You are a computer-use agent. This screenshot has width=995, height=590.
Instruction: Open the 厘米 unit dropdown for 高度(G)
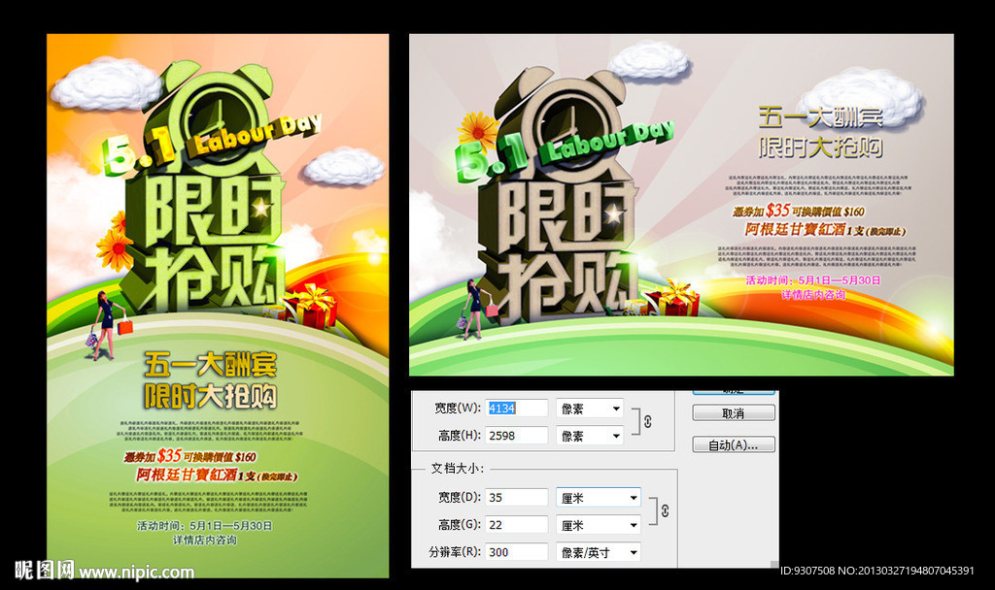pyautogui.click(x=599, y=525)
